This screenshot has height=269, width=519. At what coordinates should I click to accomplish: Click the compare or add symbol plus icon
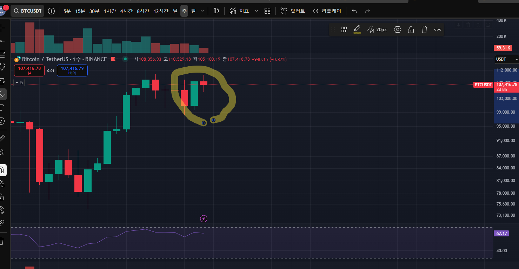point(52,11)
